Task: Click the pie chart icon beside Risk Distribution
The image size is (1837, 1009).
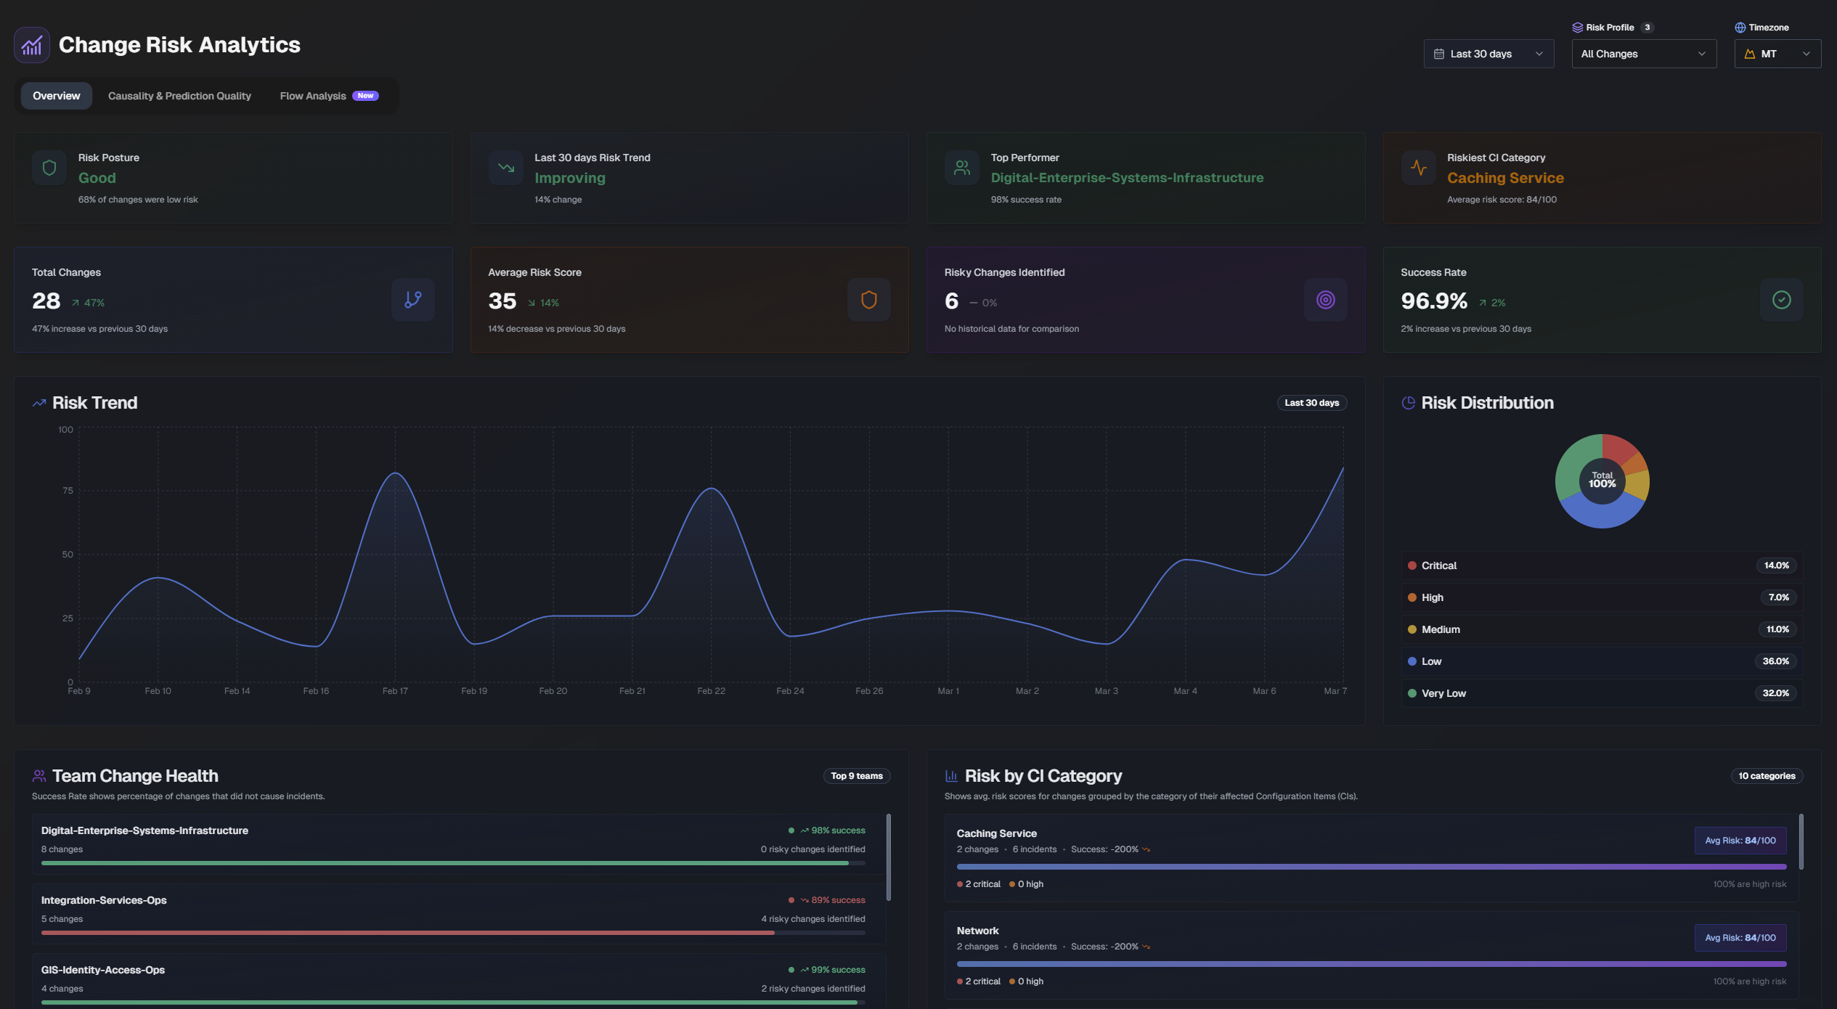Action: pos(1408,403)
